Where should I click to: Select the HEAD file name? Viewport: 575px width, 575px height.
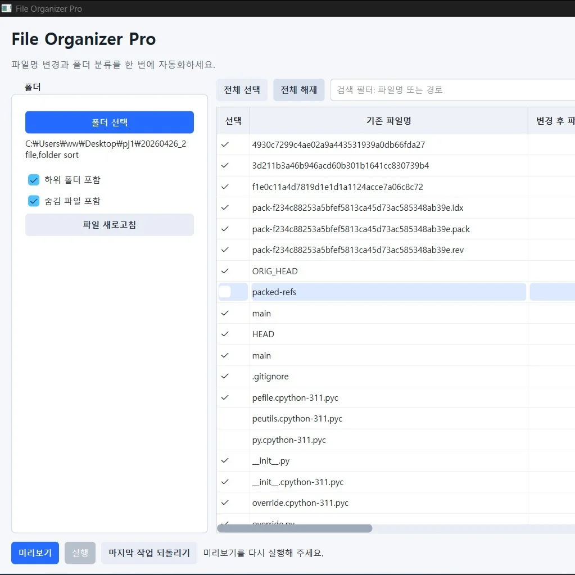(263, 334)
